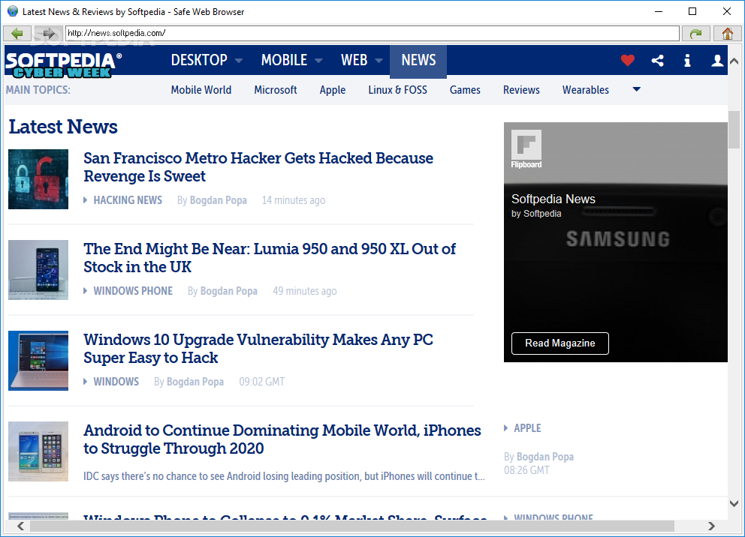
Task: Open the San Francisco Metro Hacker article
Action: coord(258,167)
